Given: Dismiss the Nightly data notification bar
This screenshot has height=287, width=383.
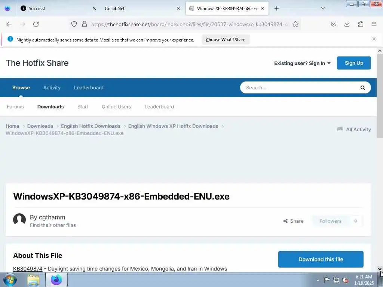Looking at the screenshot, I should point(374,39).
